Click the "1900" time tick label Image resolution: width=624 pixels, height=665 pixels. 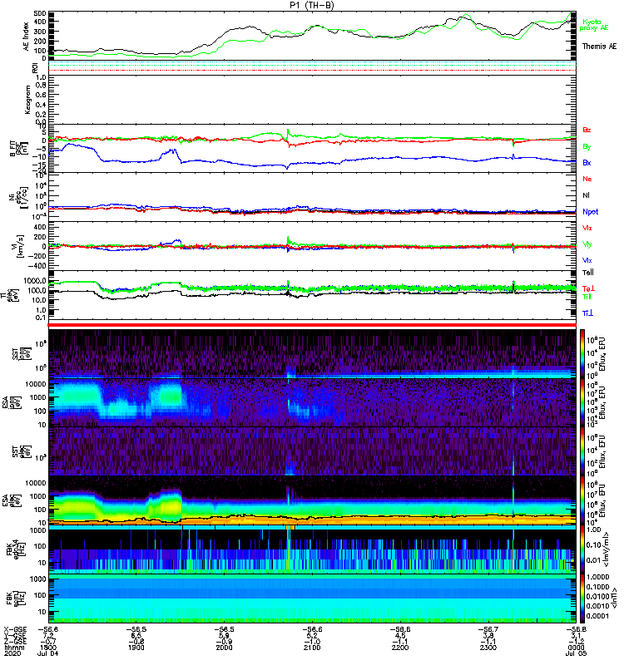136,648
